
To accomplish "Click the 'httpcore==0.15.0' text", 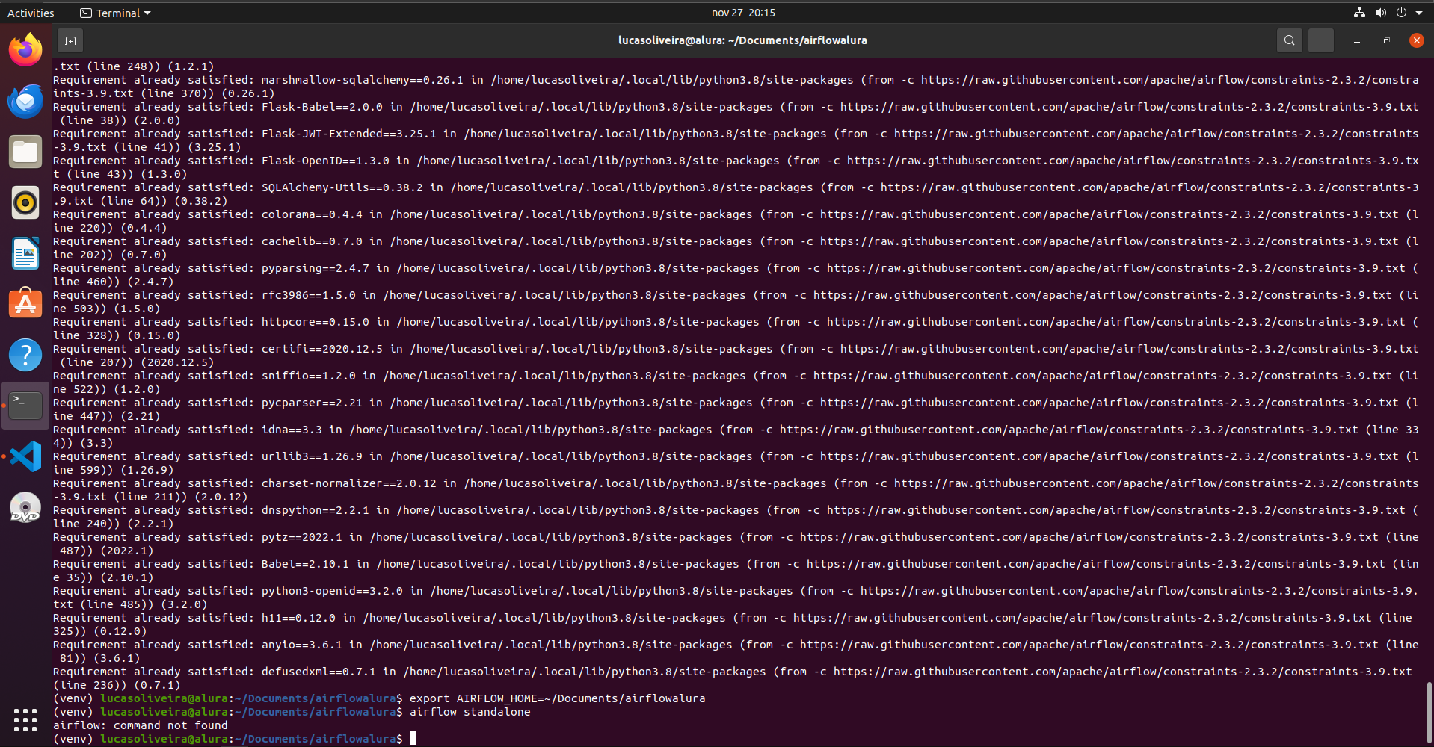I will 316,322.
